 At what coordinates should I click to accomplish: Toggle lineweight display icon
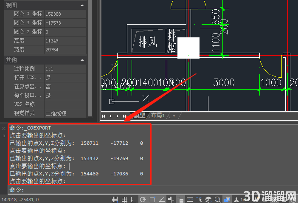[190, 200]
